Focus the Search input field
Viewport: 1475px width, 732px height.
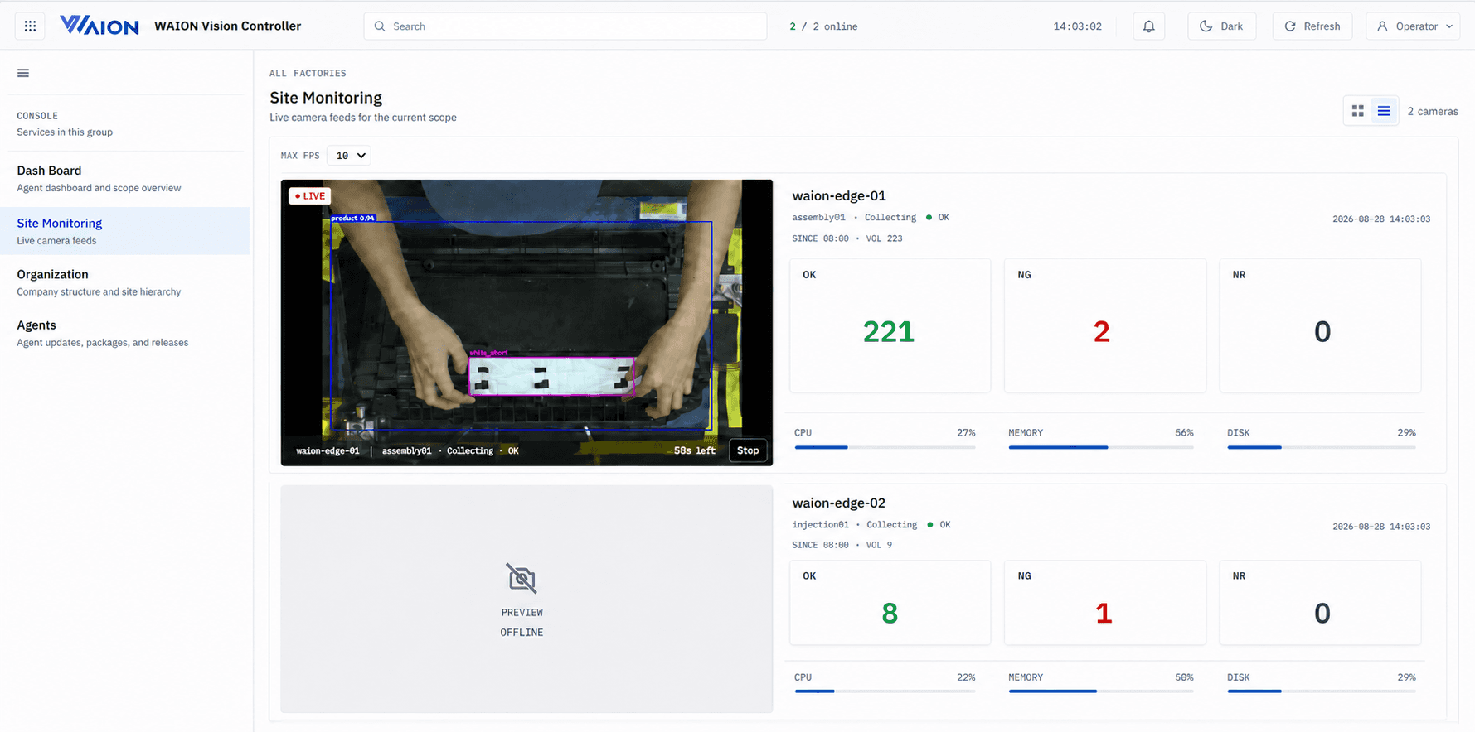(565, 26)
